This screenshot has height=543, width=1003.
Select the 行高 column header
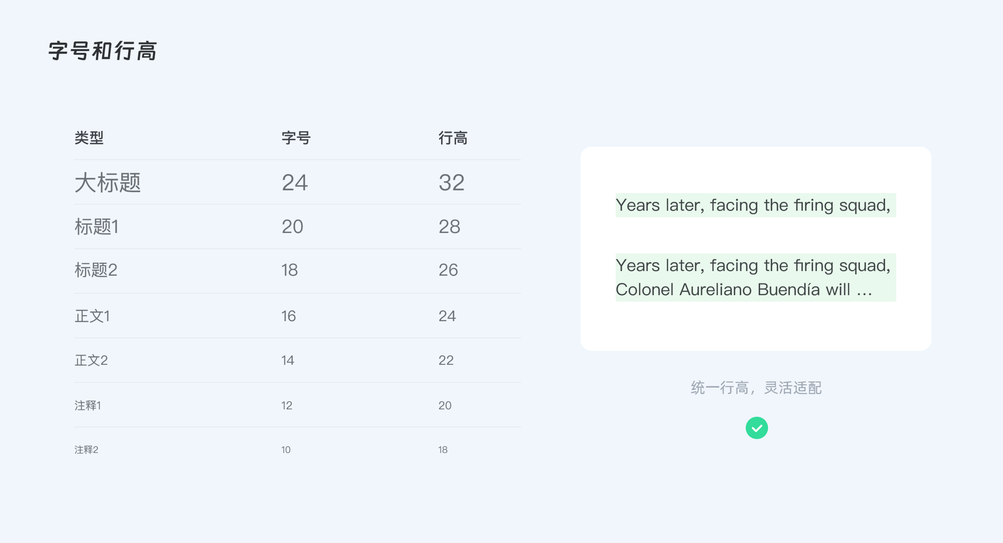pyautogui.click(x=453, y=138)
